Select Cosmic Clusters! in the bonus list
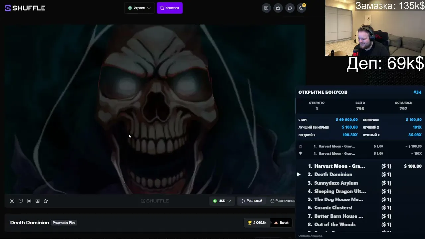Viewport: 425px width, 239px height. [x=360, y=208]
